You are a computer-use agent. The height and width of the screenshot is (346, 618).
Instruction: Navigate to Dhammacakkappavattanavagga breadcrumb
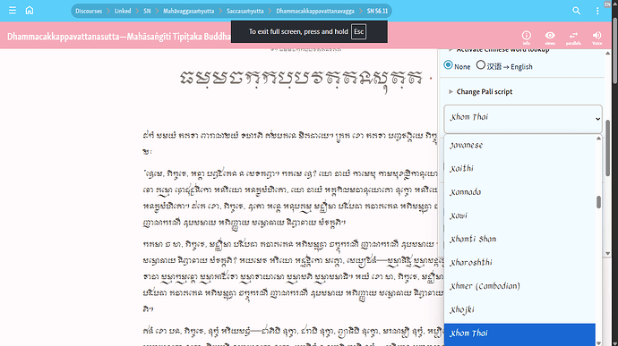pos(315,11)
